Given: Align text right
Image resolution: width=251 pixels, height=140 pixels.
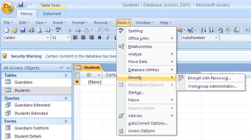Looking at the screenshot, I should tap(92, 38).
